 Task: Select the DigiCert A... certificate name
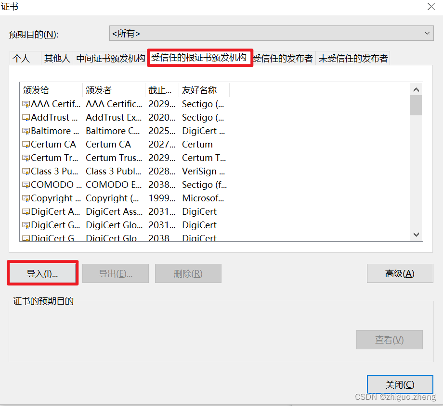tap(55, 211)
